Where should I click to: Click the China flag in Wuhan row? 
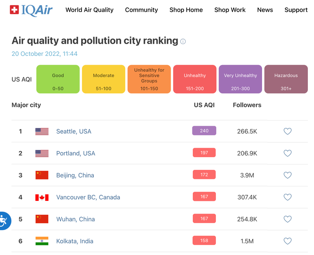pos(42,219)
